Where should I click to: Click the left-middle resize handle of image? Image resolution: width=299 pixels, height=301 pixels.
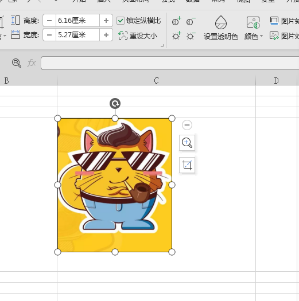57,185
